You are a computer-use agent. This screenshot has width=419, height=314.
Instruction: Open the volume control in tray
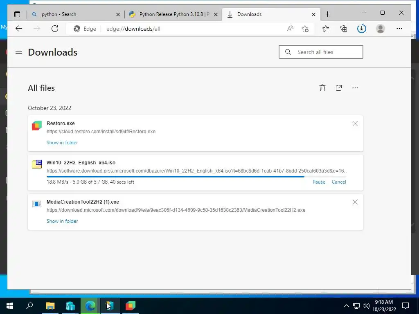[x=366, y=306]
